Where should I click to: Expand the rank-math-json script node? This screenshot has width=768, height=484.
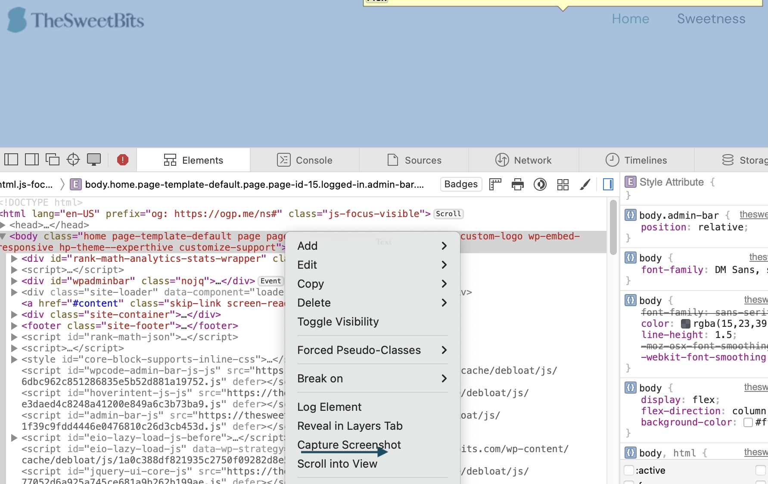[x=14, y=337]
